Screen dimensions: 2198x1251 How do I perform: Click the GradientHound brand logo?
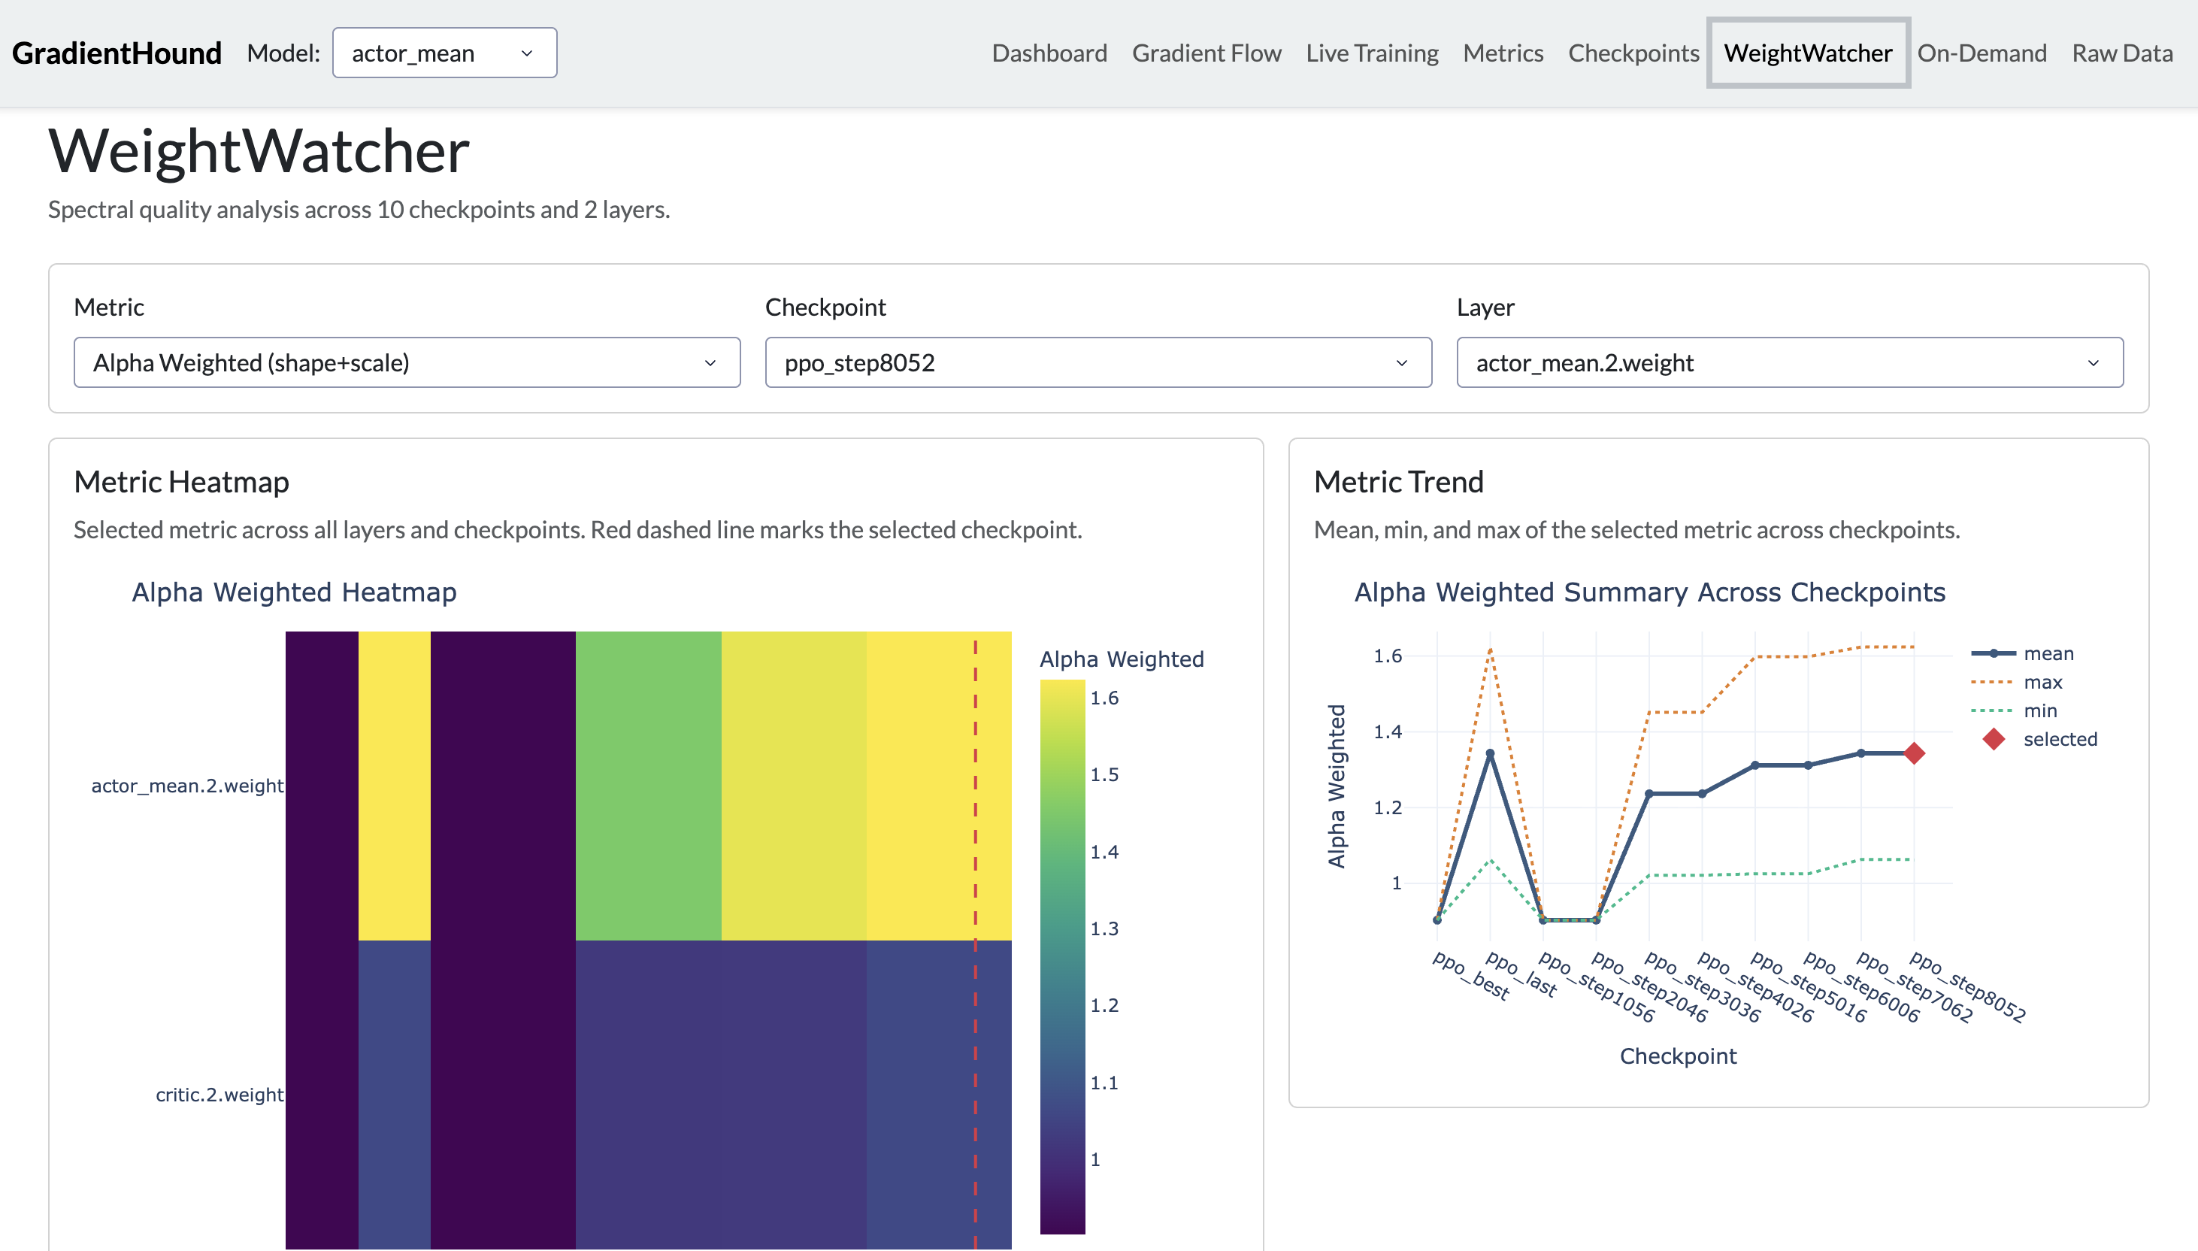click(117, 53)
